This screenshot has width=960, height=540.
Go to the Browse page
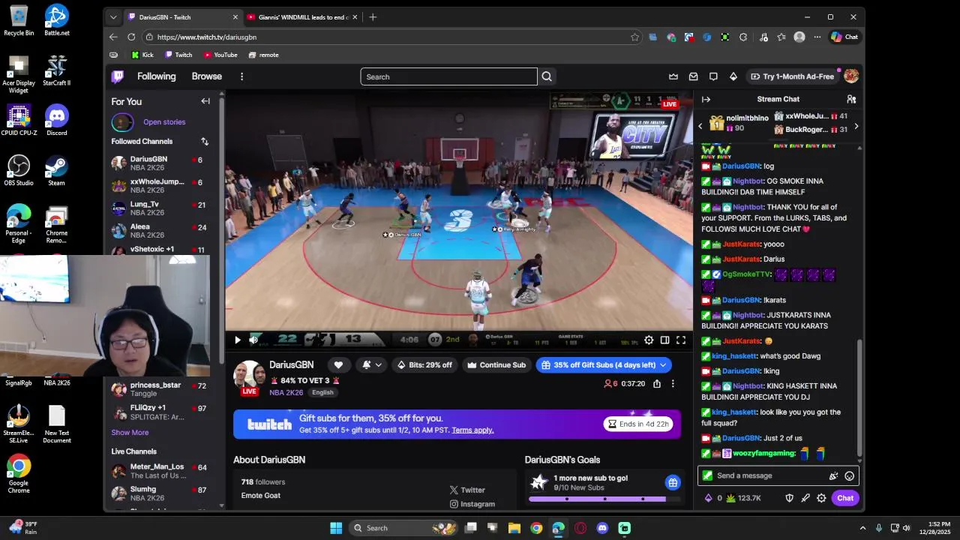(x=206, y=76)
